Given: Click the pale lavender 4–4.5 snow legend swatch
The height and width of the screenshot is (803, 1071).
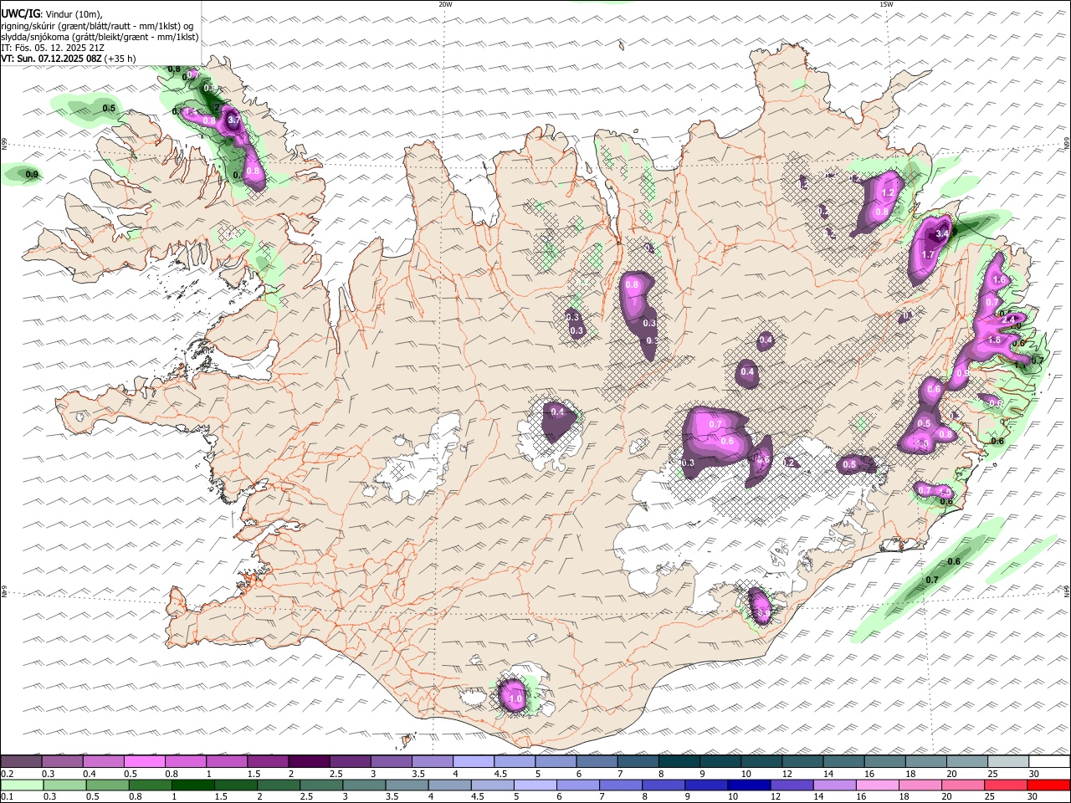Looking at the screenshot, I should tap(473, 762).
